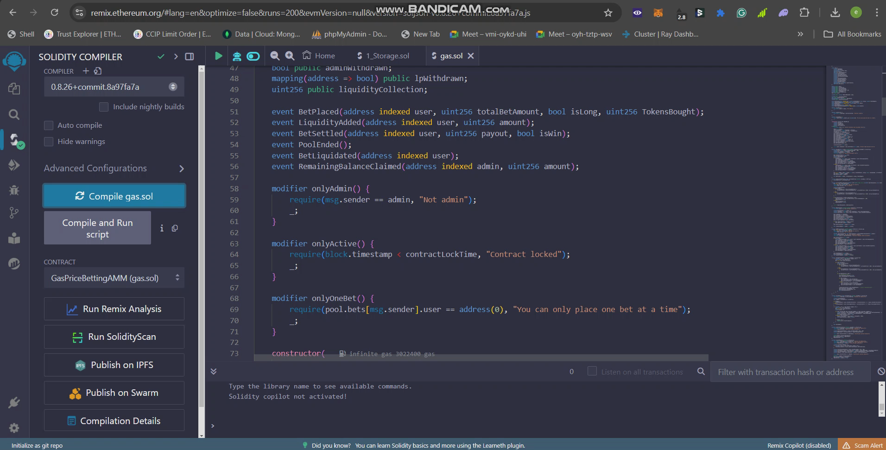Click the AI robot explain icon
Viewport: 886px width, 450px height.
pos(237,56)
